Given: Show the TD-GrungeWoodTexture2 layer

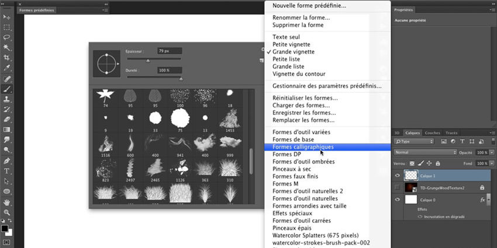Looking at the screenshot, I should [x=398, y=187].
